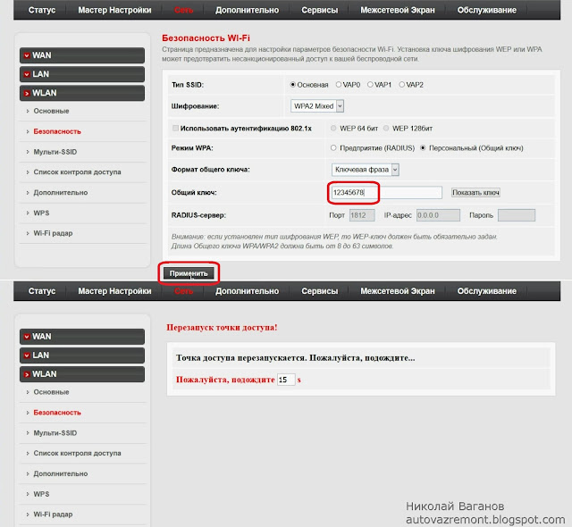Select the Сеть tab in the top navigation bar
The width and height of the screenshot is (572, 527).
183,10
